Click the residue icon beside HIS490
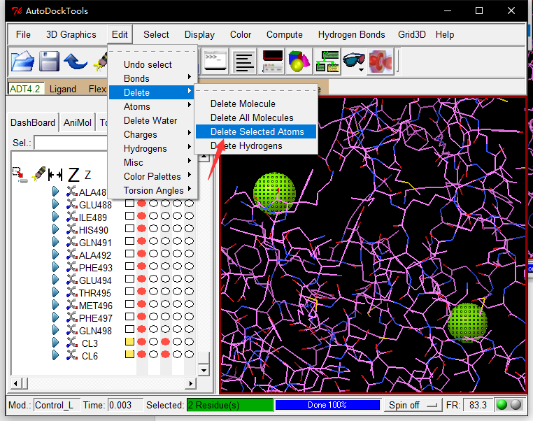The width and height of the screenshot is (533, 421). pyautogui.click(x=72, y=229)
